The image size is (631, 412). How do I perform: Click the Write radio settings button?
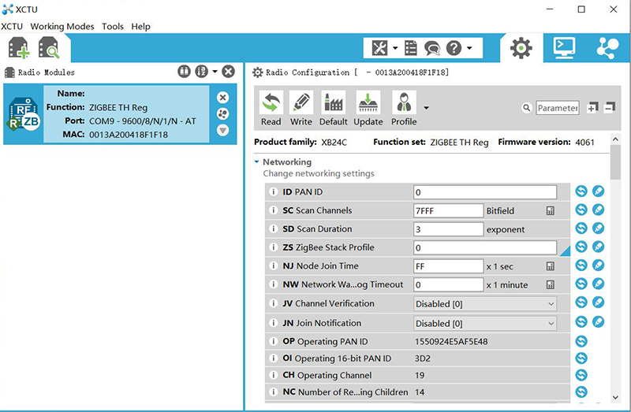click(301, 108)
